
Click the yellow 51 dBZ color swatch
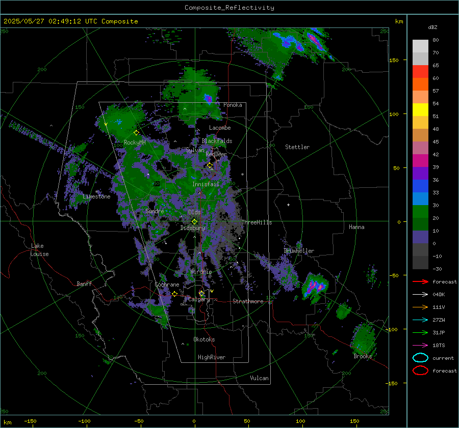420,110
